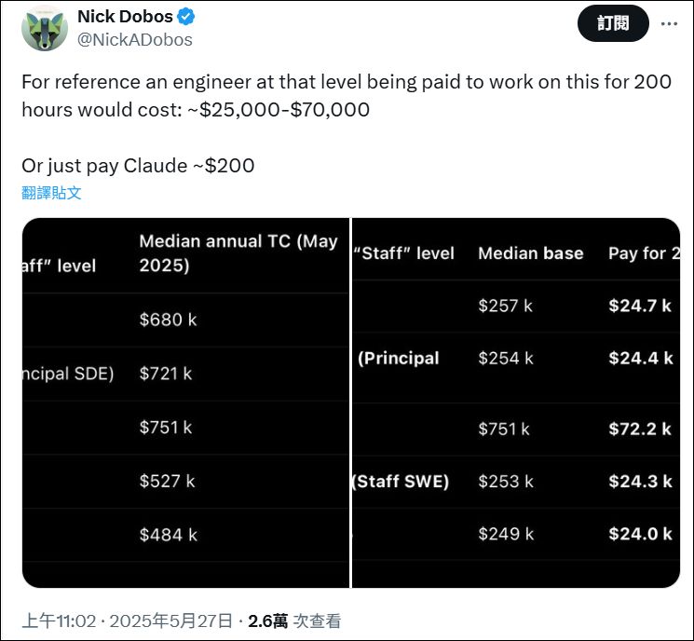Click the timestamp 上午11:02 · 2025年5月27日

(x=127, y=621)
